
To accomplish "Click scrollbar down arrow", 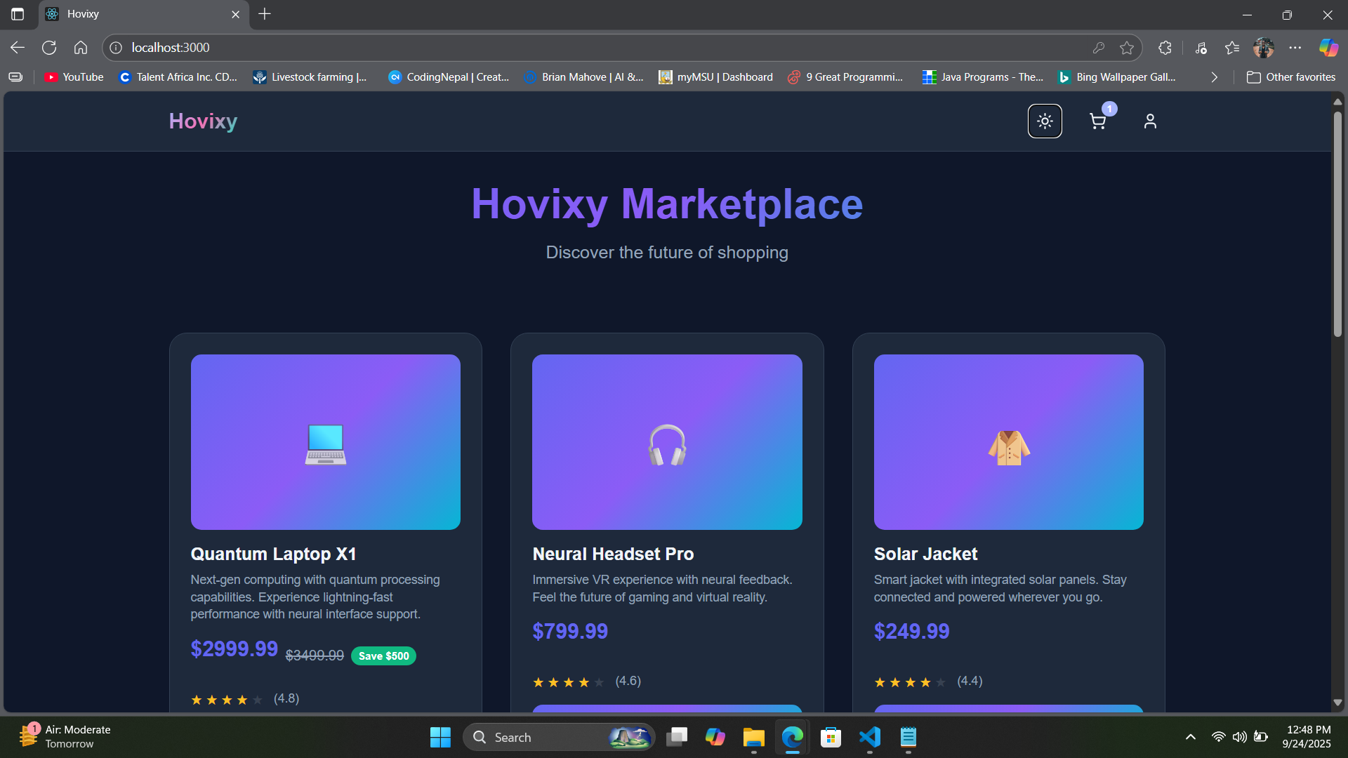I will [x=1337, y=703].
